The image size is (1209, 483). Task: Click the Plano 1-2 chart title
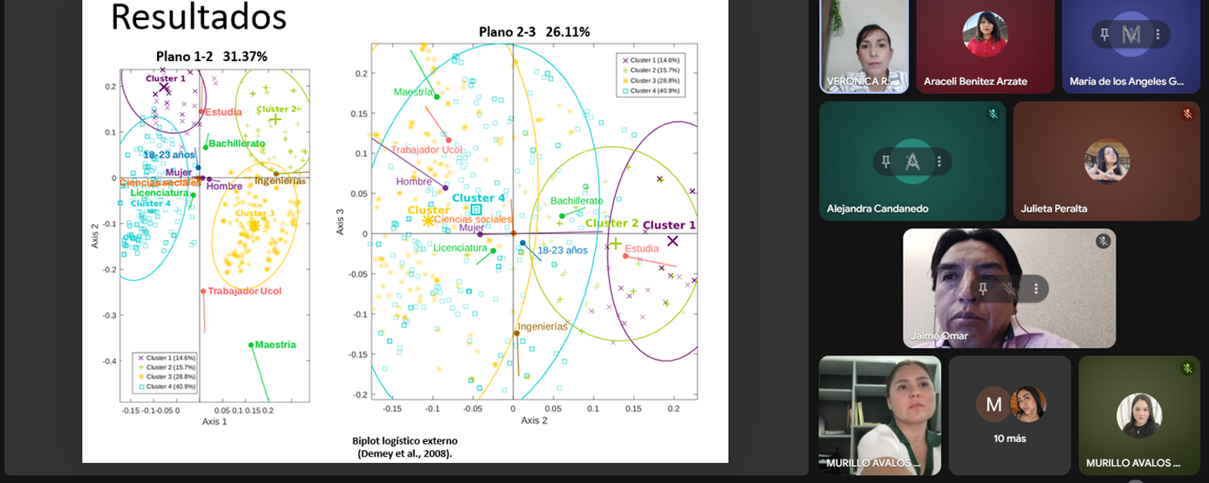[211, 56]
